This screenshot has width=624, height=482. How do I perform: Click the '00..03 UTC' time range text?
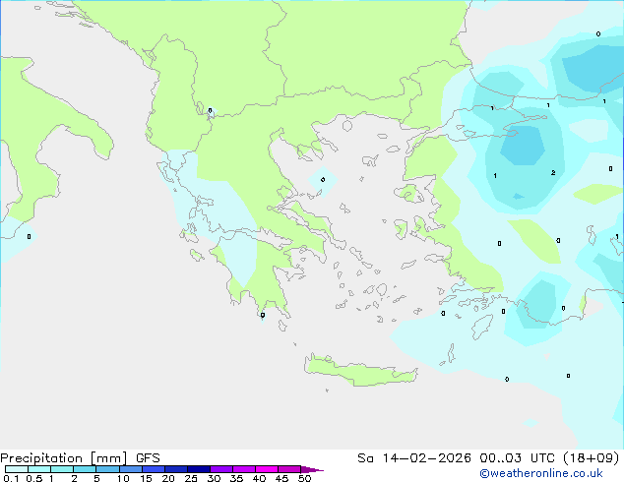pos(517,458)
